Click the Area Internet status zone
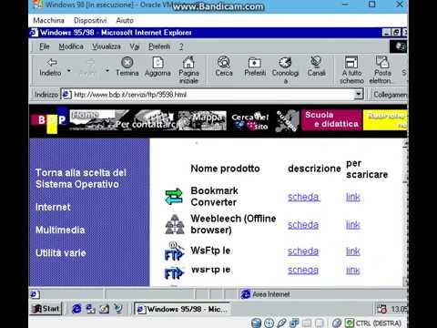Image resolution: width=437 pixels, height=328 pixels. click(266, 294)
